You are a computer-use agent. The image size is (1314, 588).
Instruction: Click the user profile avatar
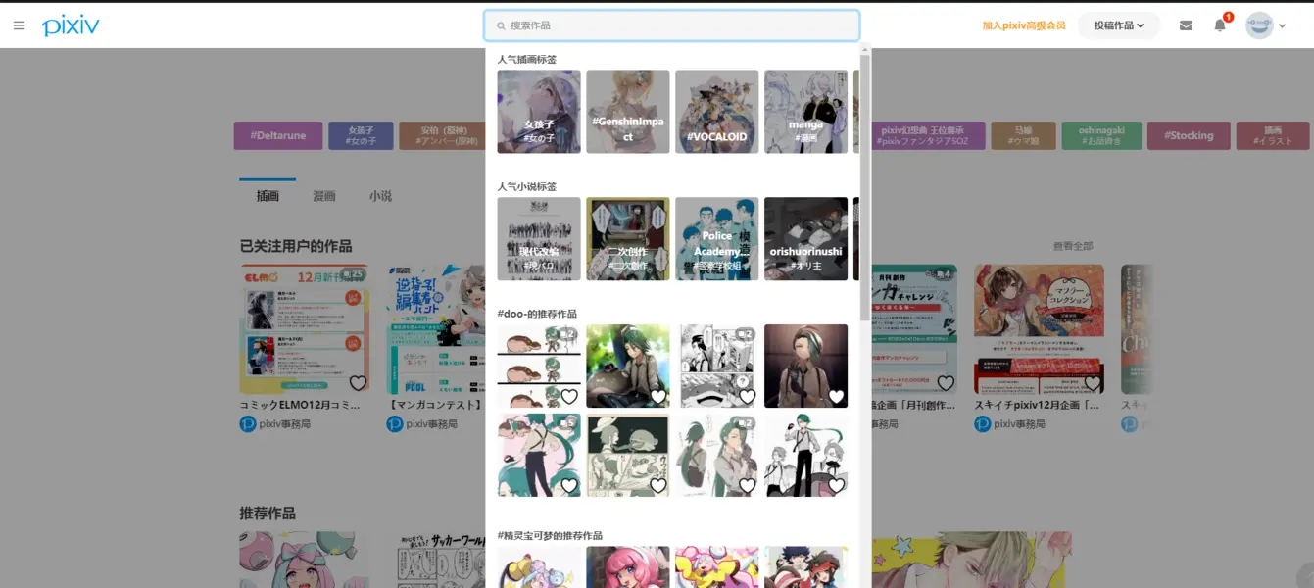click(1259, 25)
